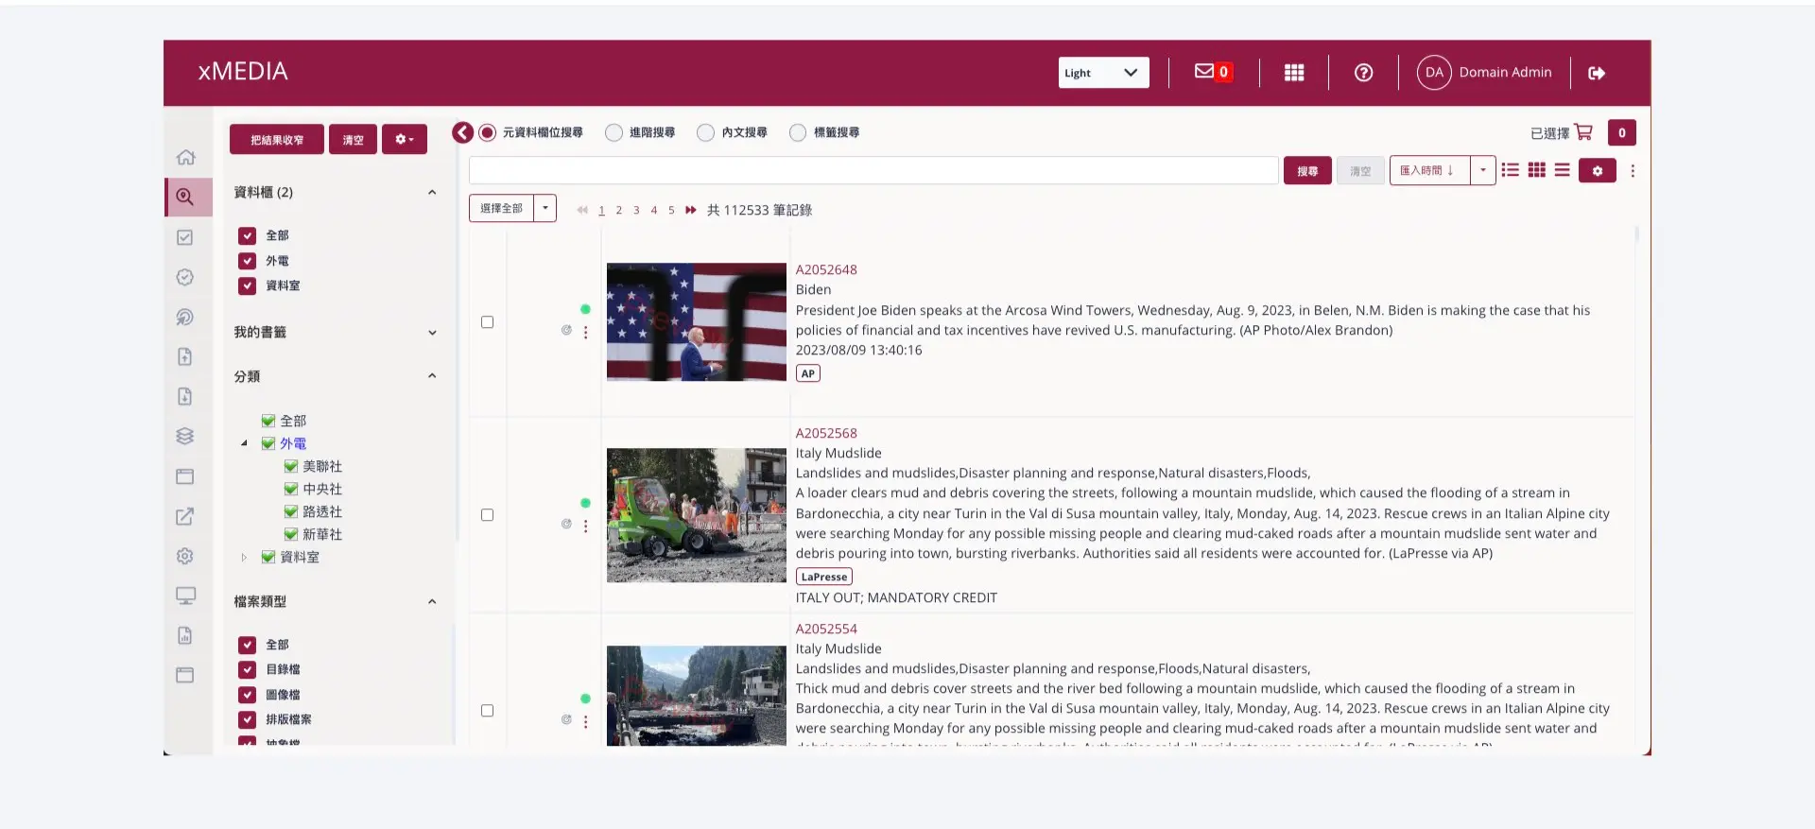
Task: Click the logout icon
Action: click(x=1597, y=73)
